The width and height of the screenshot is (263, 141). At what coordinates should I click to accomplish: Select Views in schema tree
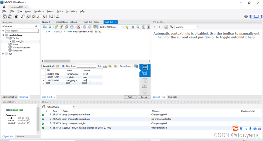click(15, 44)
